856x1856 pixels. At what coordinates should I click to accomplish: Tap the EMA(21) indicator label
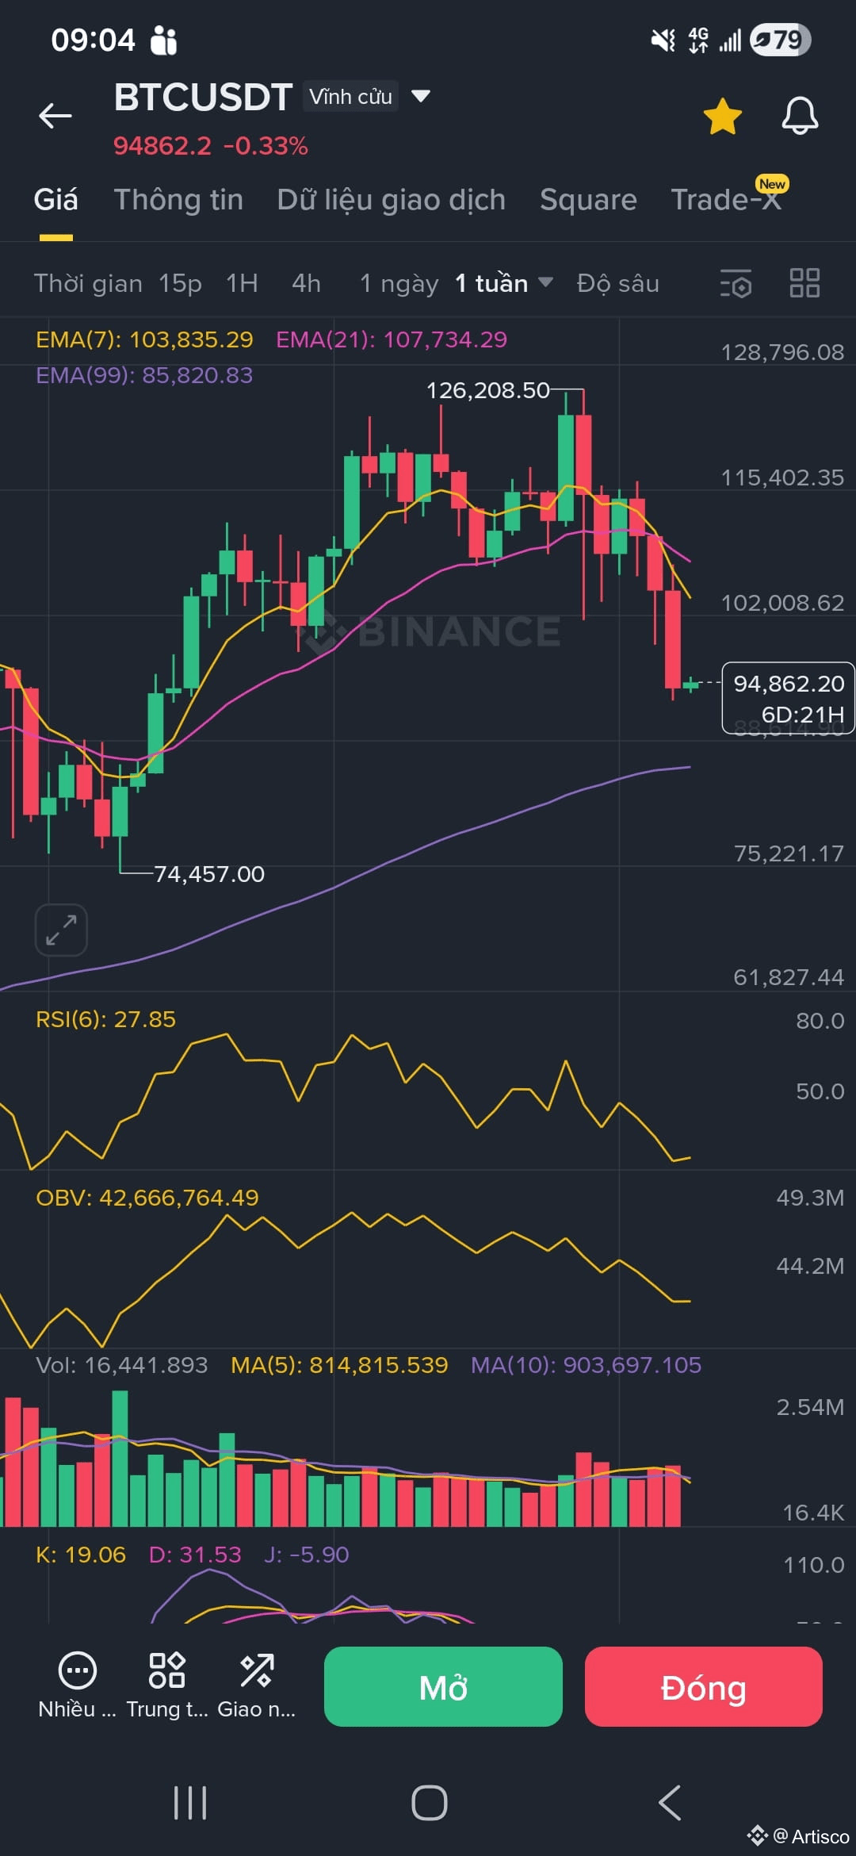[392, 339]
